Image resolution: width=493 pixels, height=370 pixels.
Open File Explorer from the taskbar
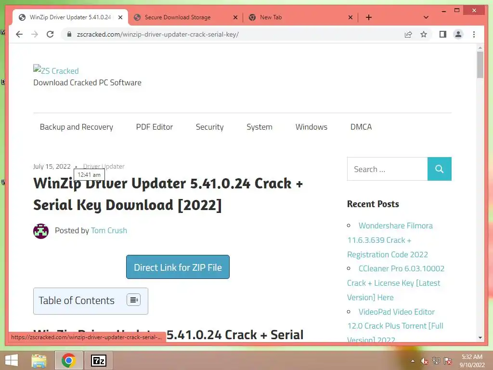click(39, 360)
